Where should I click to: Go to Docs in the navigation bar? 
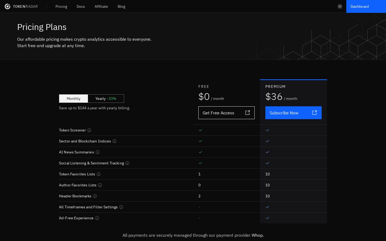tap(81, 6)
